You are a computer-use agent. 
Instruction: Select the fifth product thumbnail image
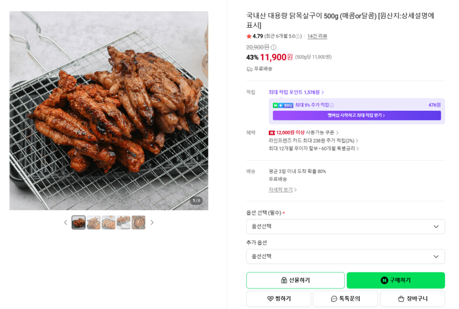click(x=139, y=222)
